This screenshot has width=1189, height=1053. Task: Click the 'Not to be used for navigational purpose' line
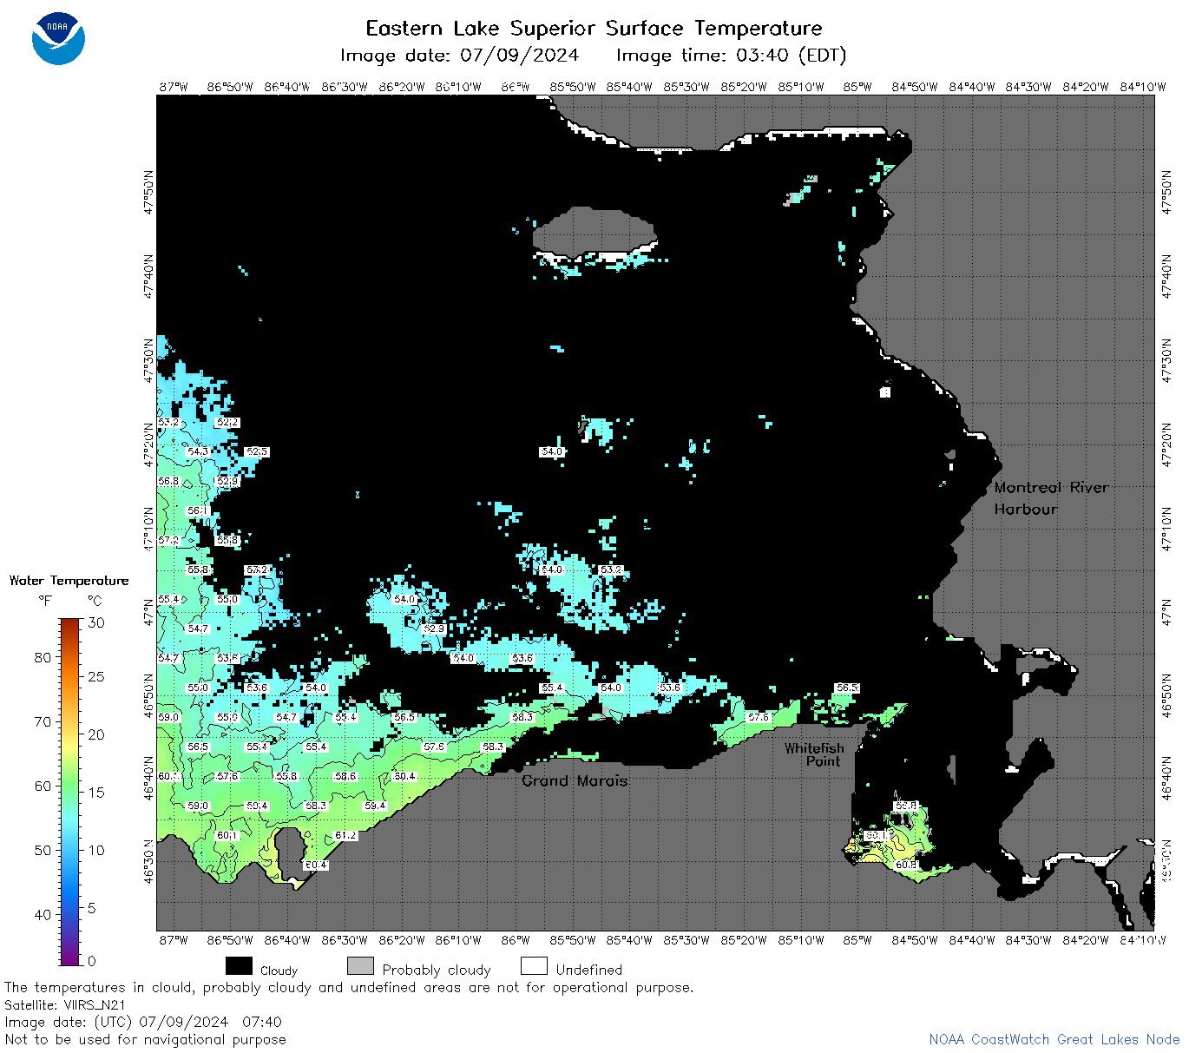click(145, 1039)
